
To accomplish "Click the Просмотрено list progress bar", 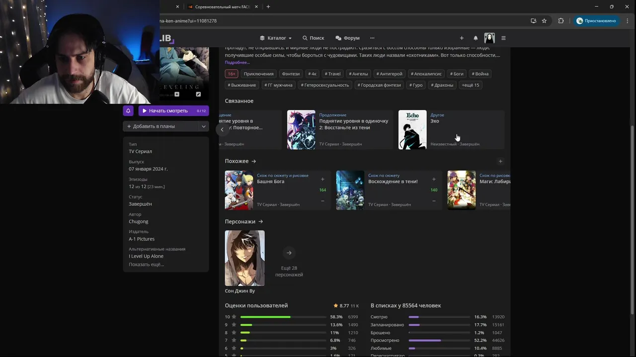I will (x=439, y=341).
